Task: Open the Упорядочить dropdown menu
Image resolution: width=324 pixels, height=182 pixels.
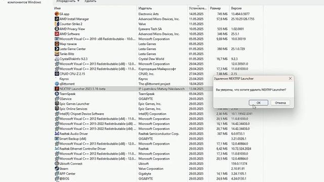Action: point(67,1)
